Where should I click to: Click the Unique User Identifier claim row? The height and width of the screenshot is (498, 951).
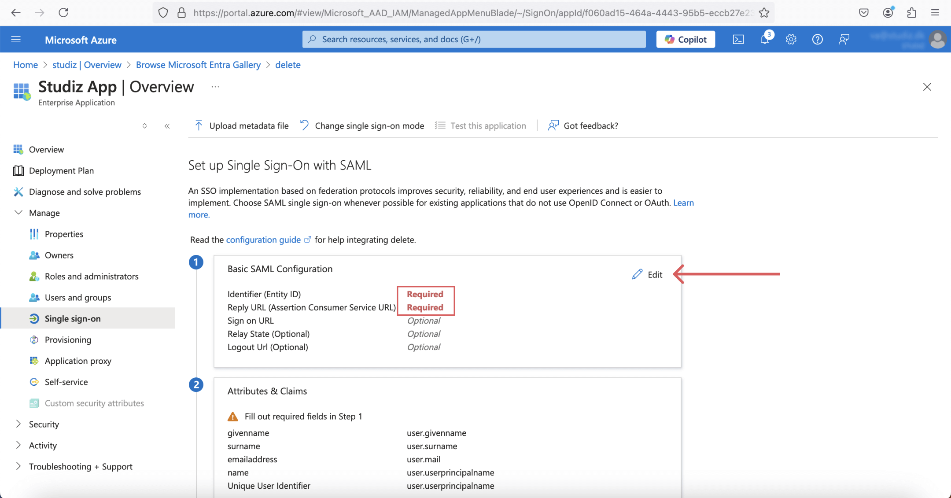click(361, 486)
